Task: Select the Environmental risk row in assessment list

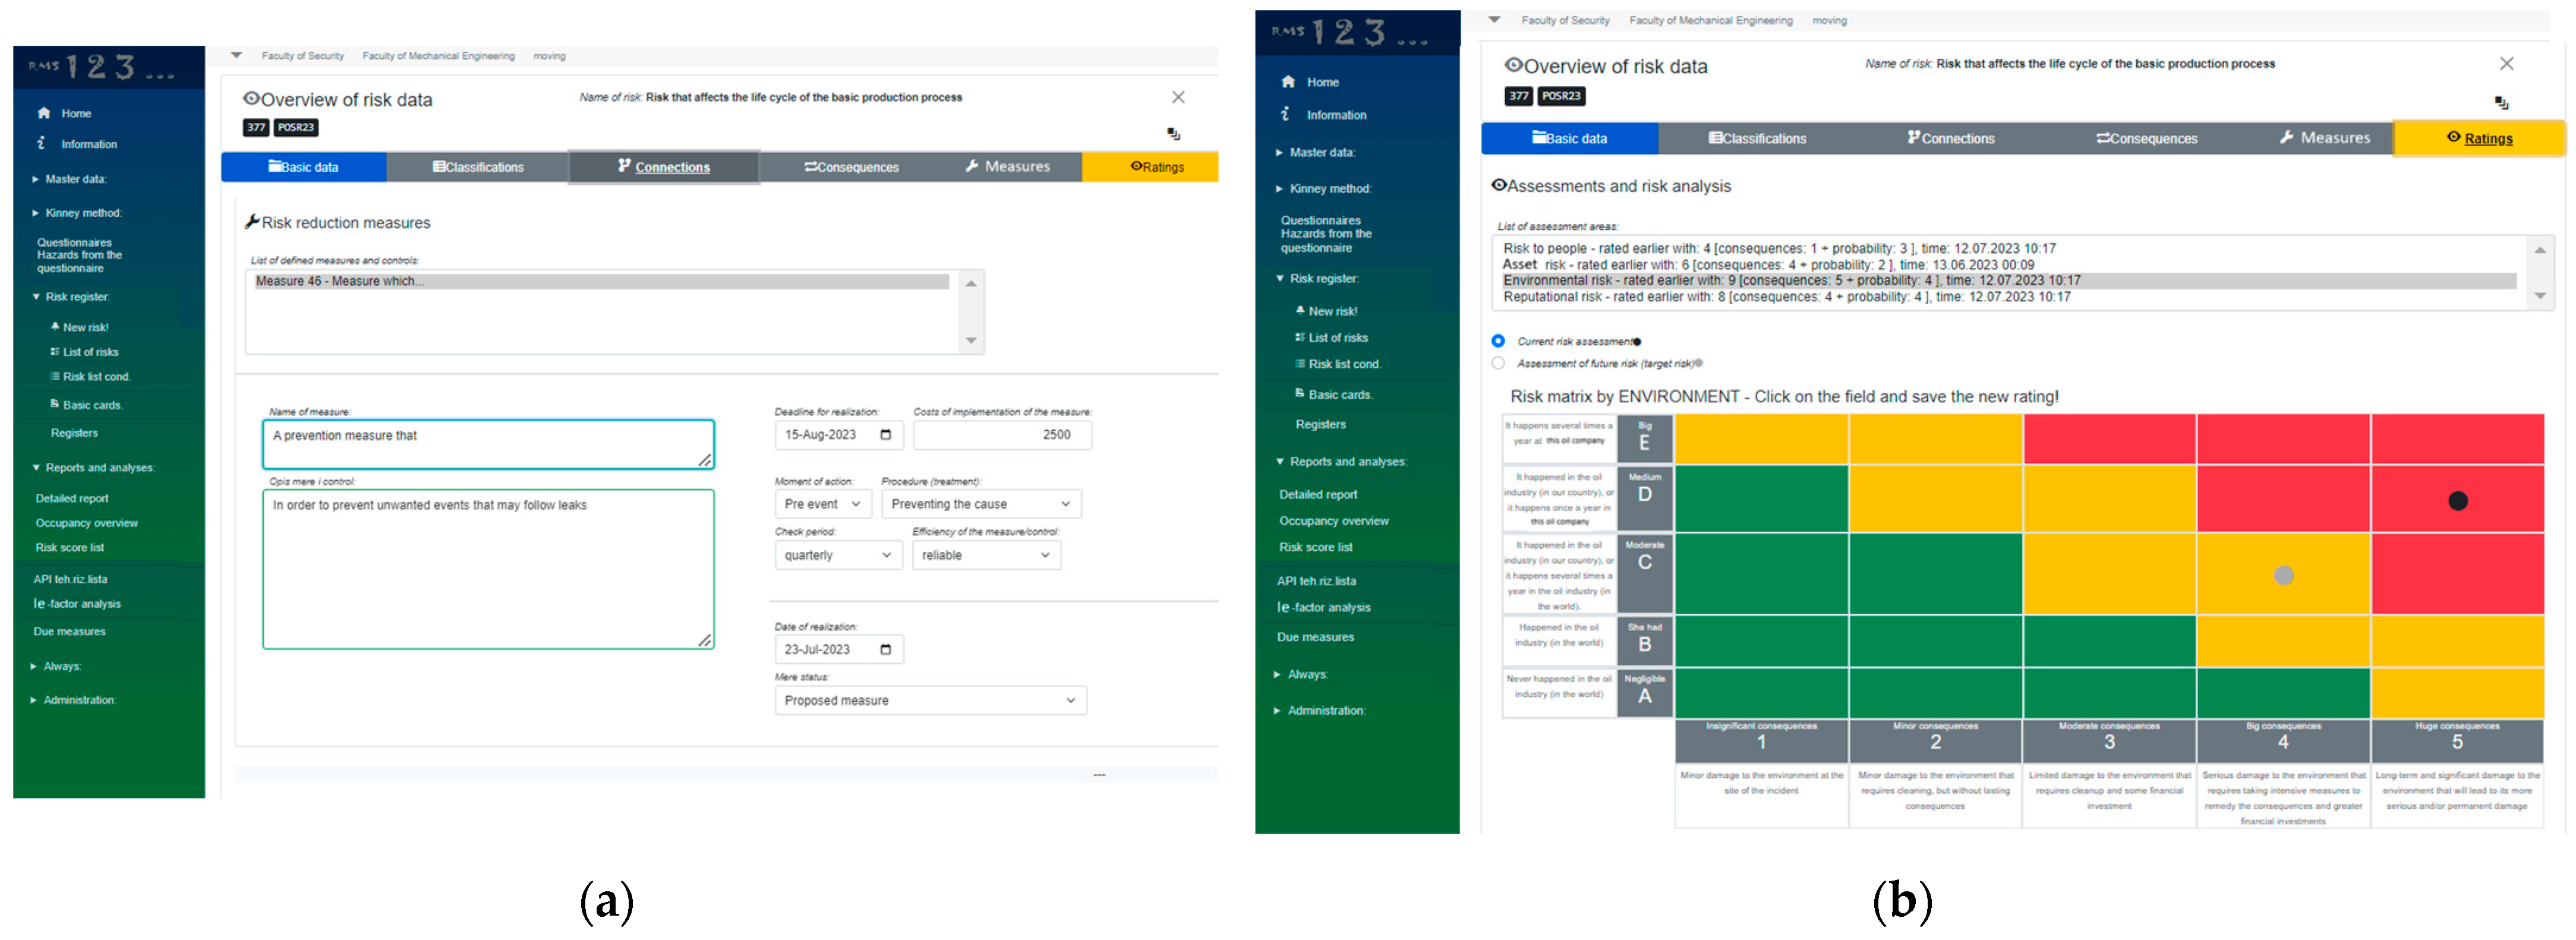Action: pos(1790,281)
